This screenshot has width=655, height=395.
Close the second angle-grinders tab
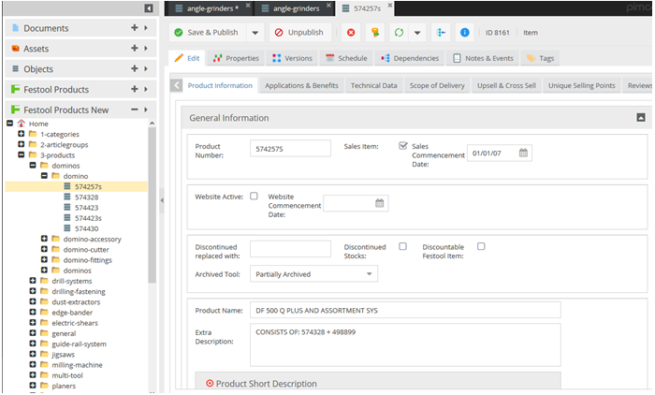[x=328, y=6]
